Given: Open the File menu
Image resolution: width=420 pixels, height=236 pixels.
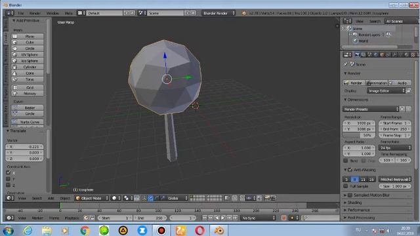Looking at the screenshot, I should 21,13.
